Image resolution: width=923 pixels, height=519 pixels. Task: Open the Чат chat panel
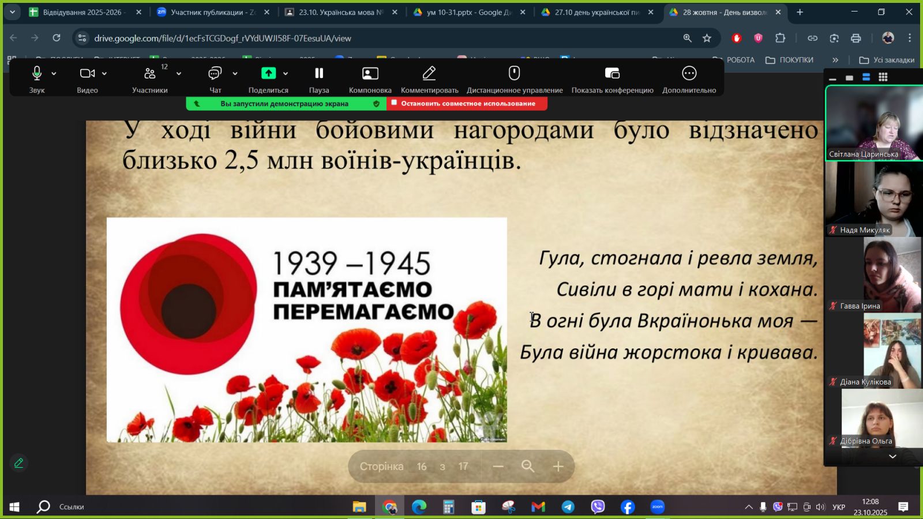pyautogui.click(x=215, y=74)
